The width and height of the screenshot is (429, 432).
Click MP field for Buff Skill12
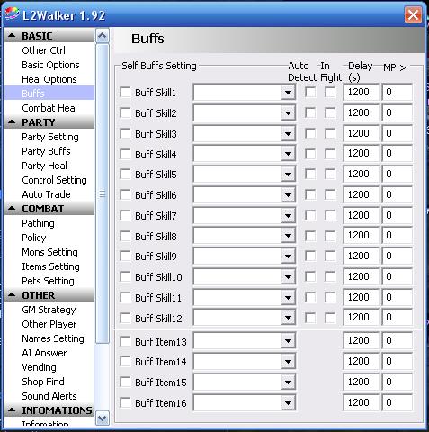[397, 318]
